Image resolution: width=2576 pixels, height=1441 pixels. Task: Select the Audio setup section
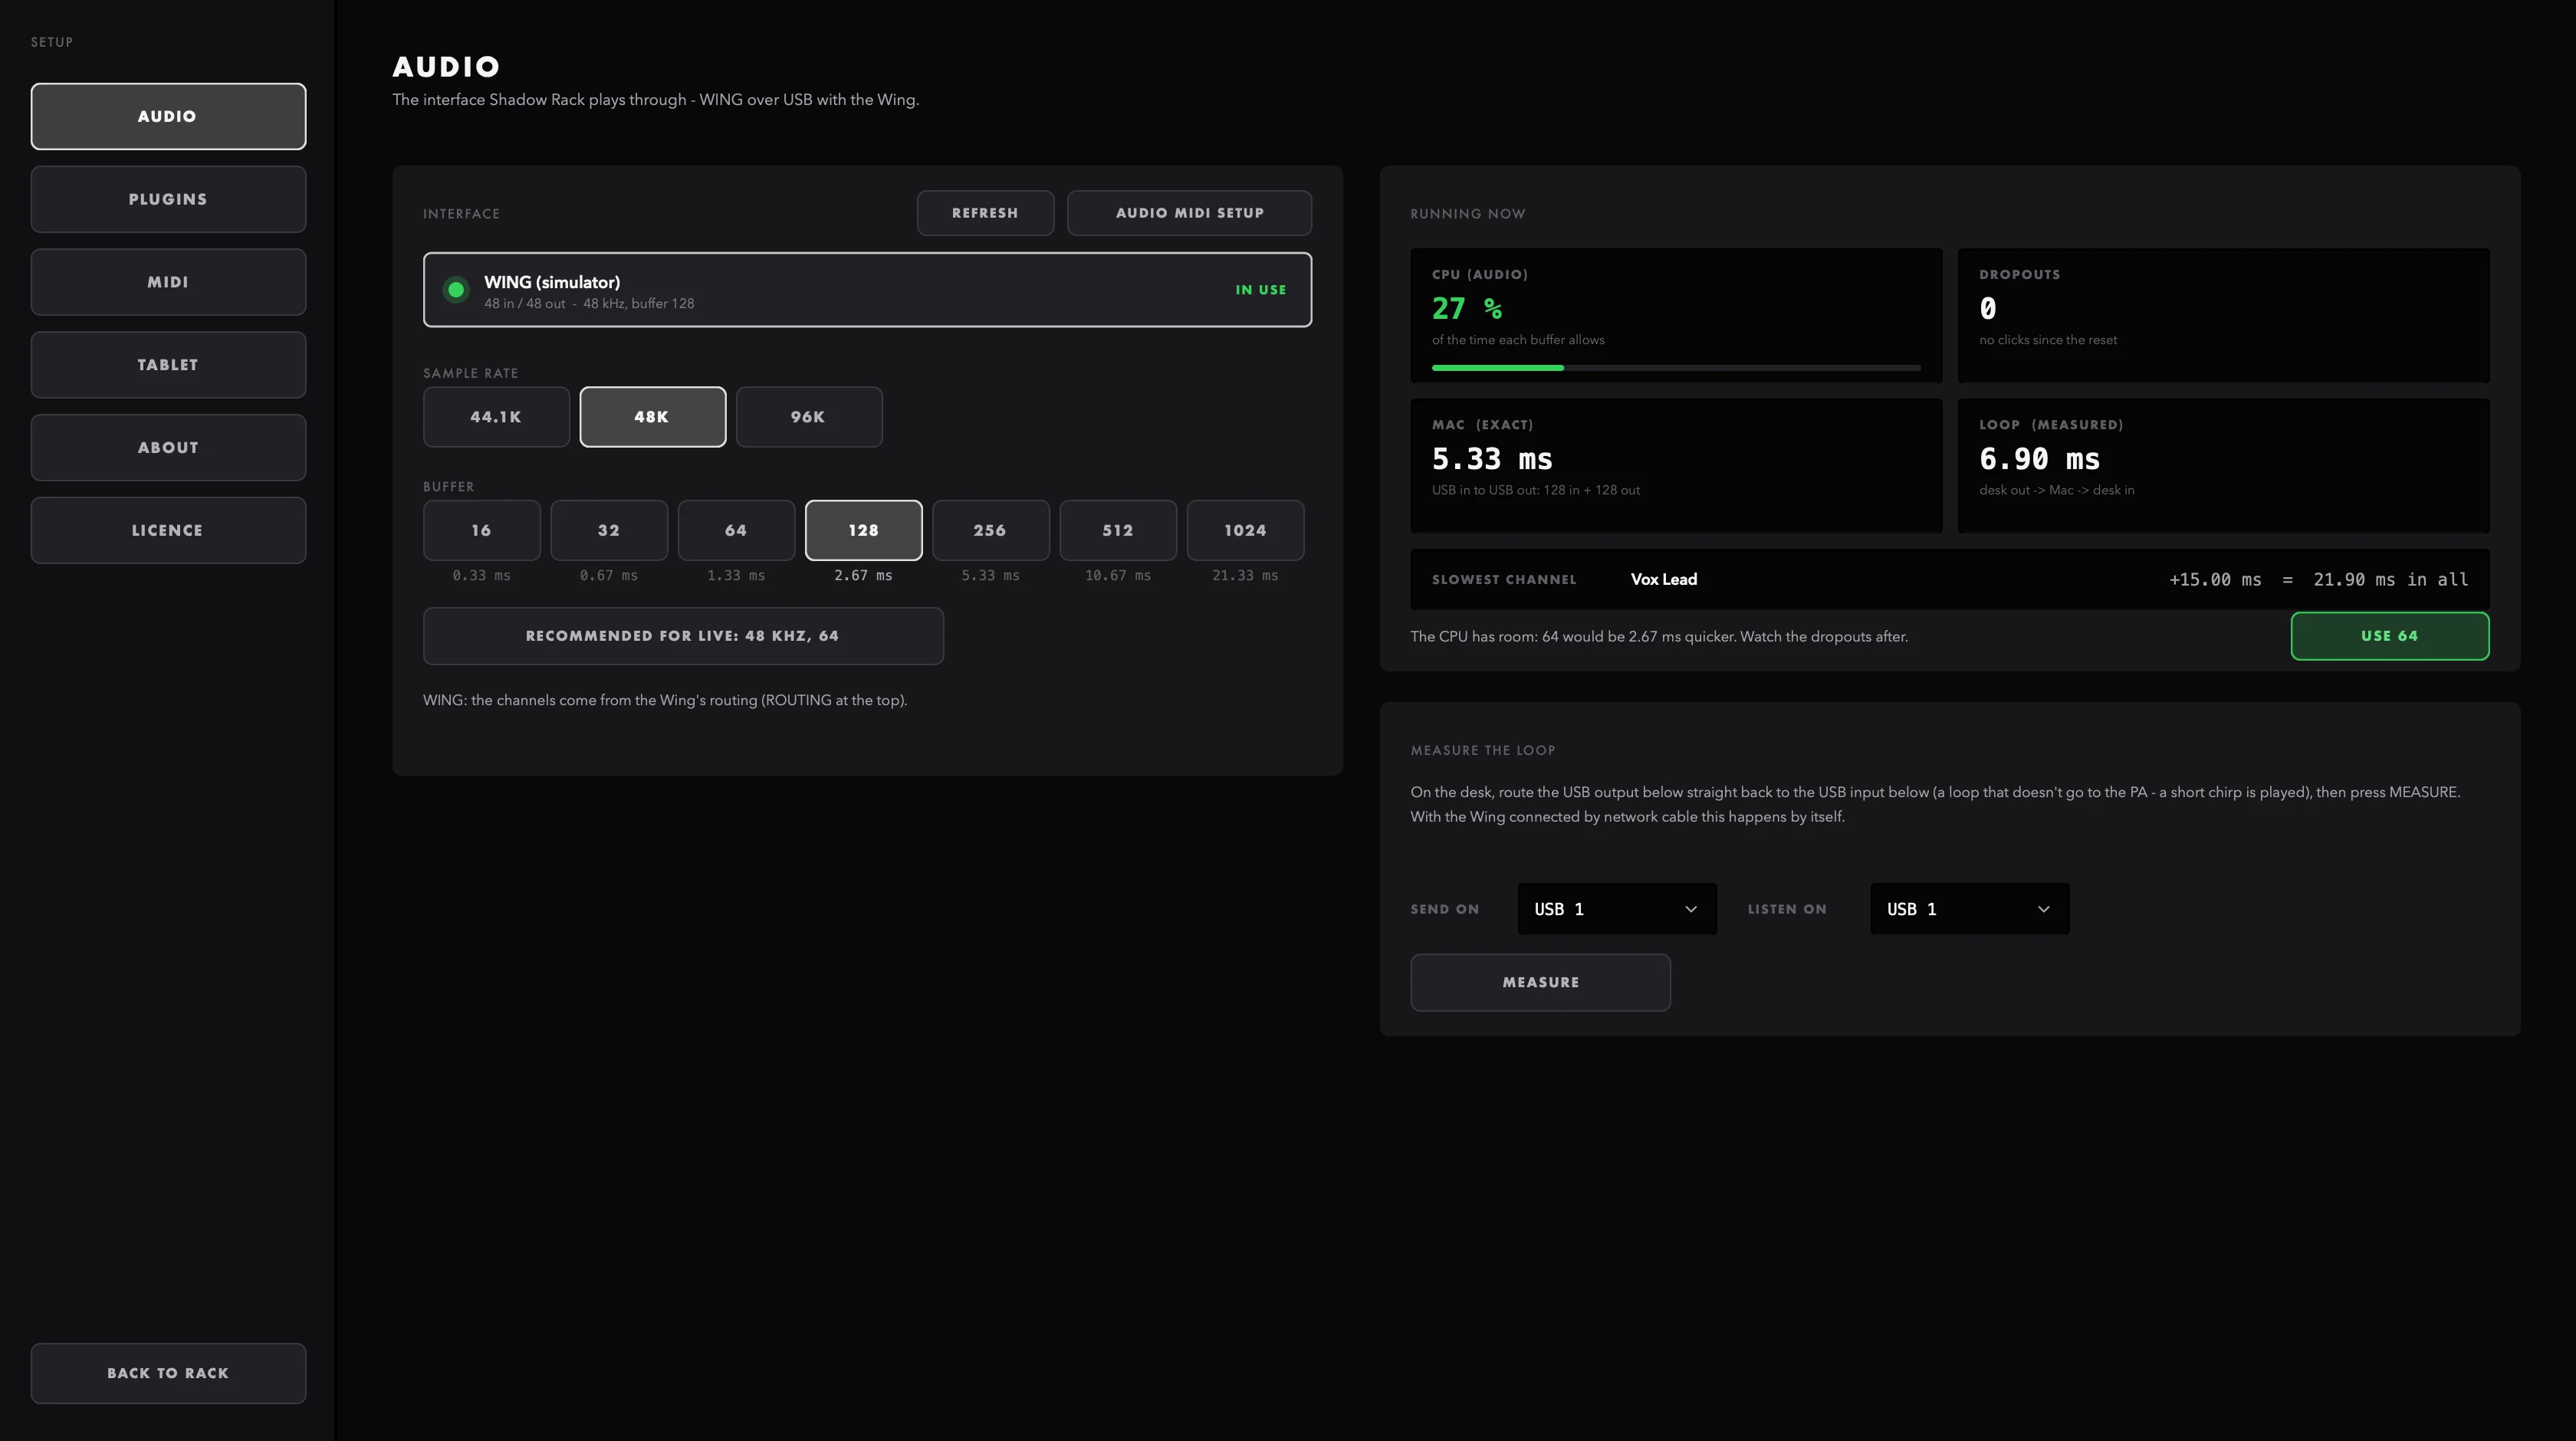[x=168, y=116]
